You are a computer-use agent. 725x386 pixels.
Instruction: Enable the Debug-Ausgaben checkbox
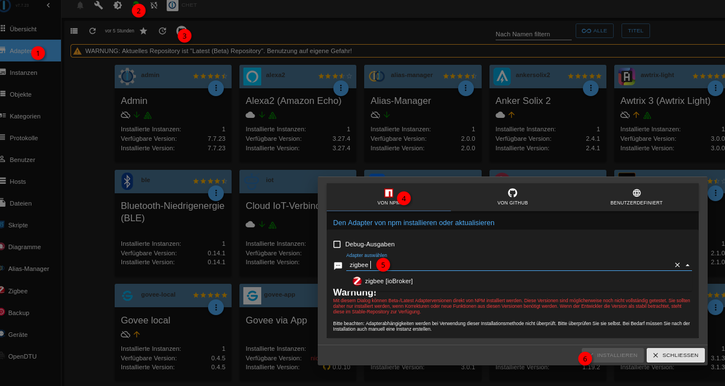click(x=337, y=244)
